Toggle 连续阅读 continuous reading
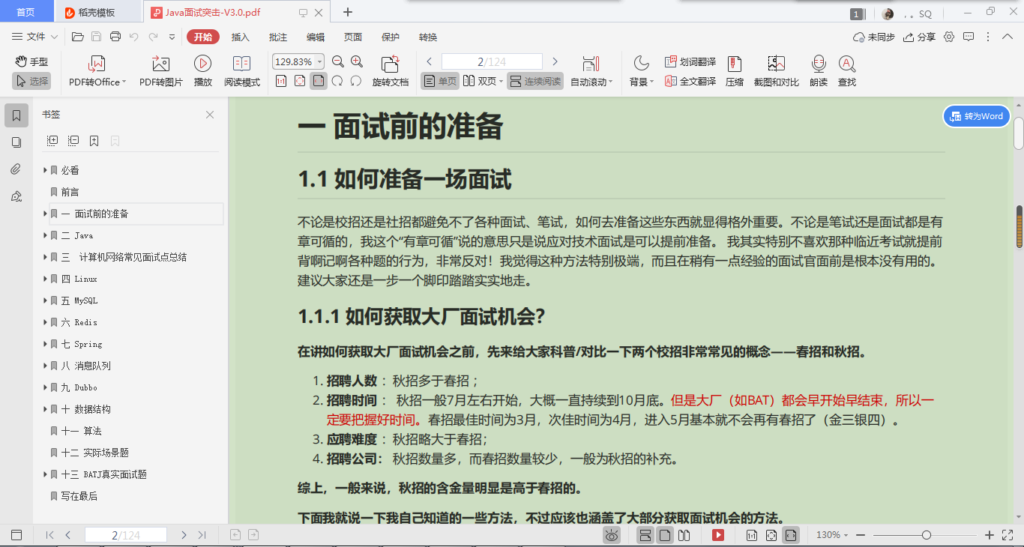 click(535, 81)
